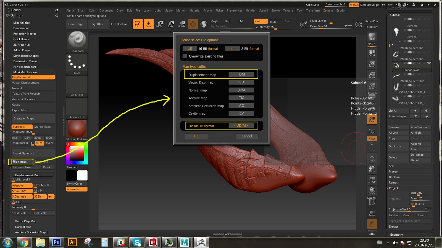Activate the Rotate tool in top shelf
This screenshot has width=442, height=248.
182,24
